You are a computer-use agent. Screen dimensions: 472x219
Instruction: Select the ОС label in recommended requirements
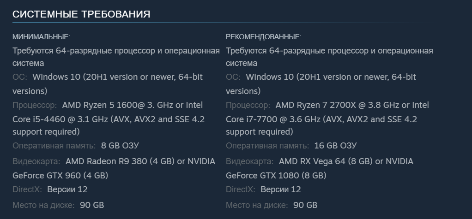click(x=233, y=77)
